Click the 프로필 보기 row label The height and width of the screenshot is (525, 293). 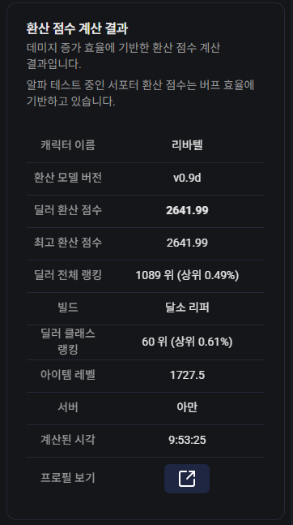pos(68,477)
